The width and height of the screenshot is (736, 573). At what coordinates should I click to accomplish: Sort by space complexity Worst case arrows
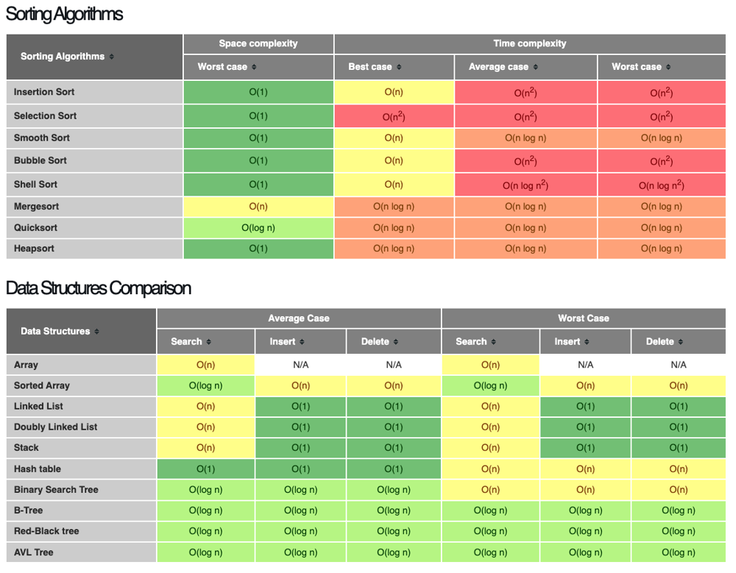[x=254, y=67]
